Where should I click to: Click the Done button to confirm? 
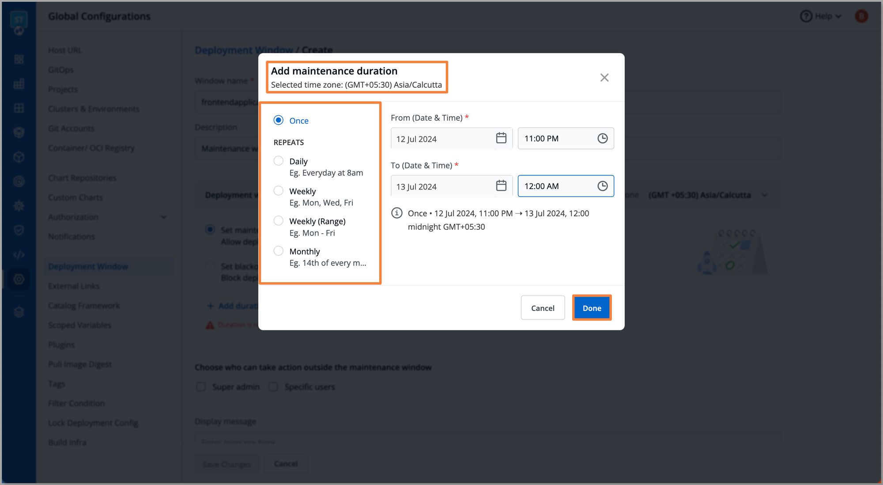(592, 307)
